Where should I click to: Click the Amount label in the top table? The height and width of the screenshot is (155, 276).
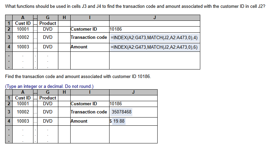(79, 47)
